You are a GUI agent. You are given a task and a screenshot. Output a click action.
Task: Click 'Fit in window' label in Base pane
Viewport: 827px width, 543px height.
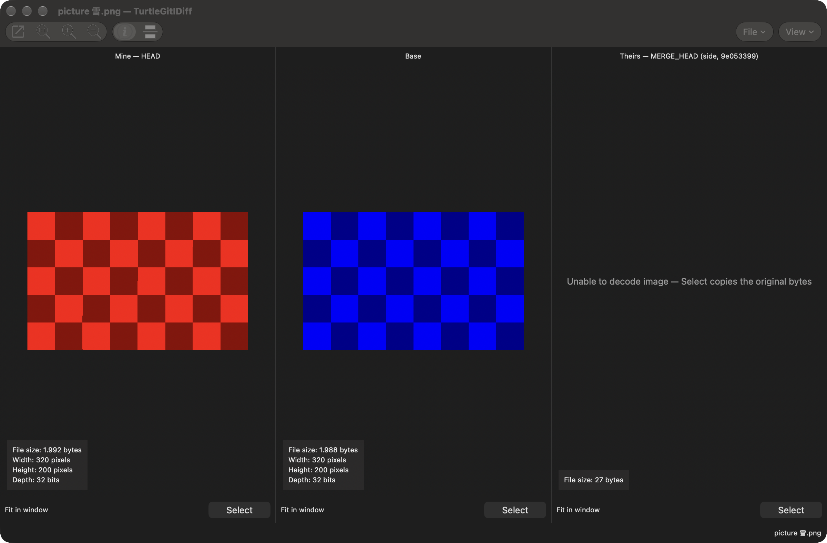[x=302, y=510]
